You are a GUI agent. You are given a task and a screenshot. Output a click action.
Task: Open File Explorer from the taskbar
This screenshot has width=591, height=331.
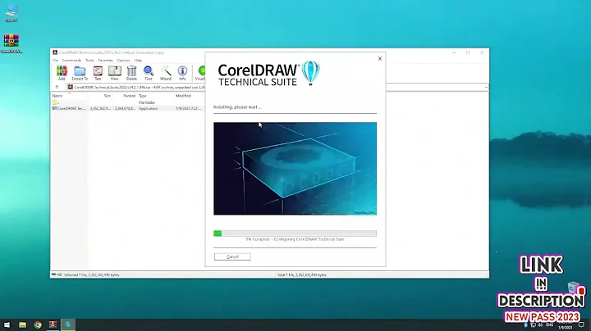click(x=23, y=324)
